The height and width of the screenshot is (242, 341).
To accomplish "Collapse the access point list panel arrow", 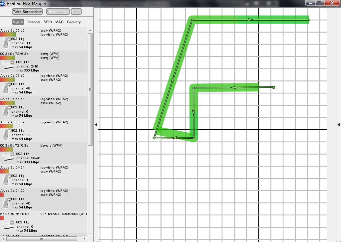I will pyautogui.click(x=96, y=125).
